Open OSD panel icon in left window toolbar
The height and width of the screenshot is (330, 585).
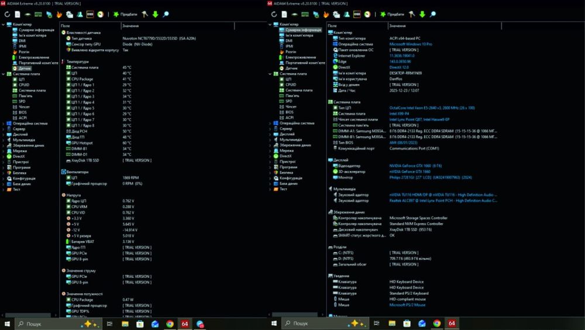[90, 14]
